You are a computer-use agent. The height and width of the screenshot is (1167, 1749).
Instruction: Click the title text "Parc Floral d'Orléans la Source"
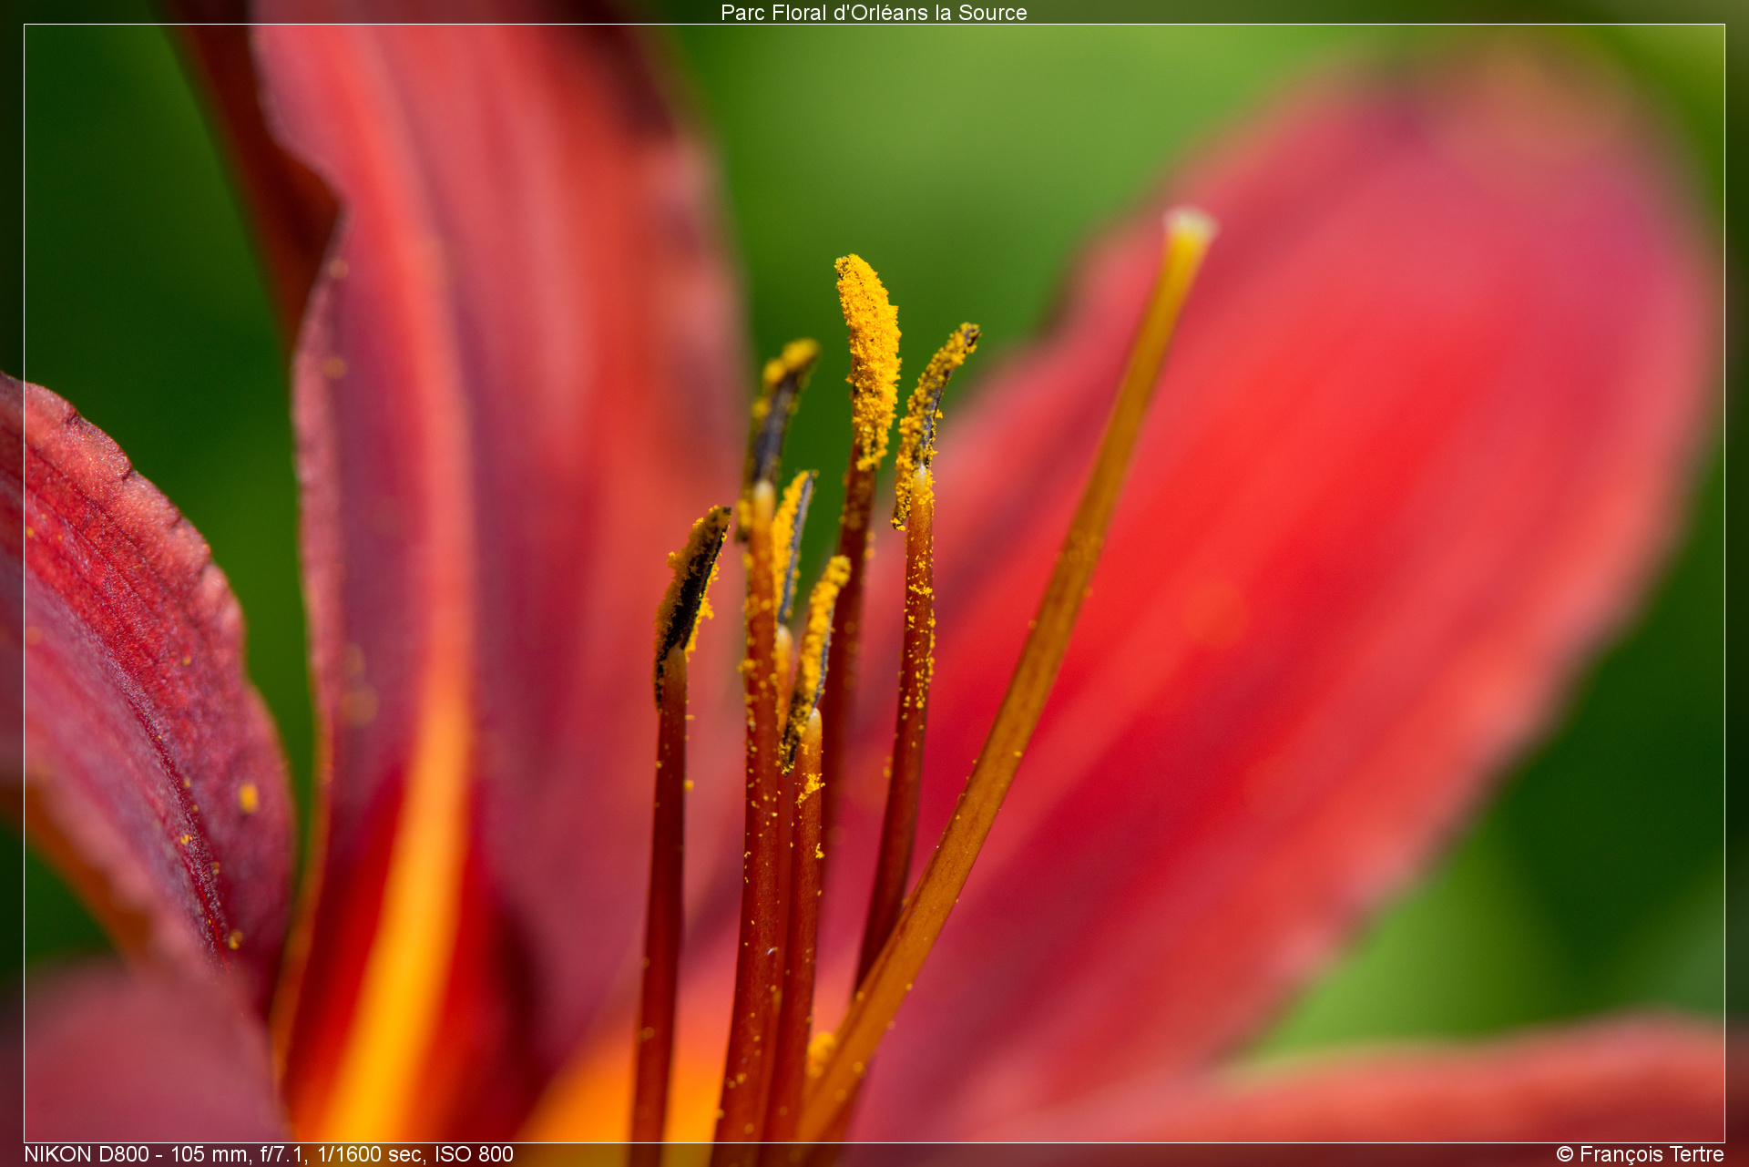[x=874, y=13]
